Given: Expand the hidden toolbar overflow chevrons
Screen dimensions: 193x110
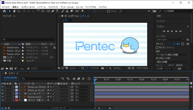Looking at the screenshot, I should 149,11.
